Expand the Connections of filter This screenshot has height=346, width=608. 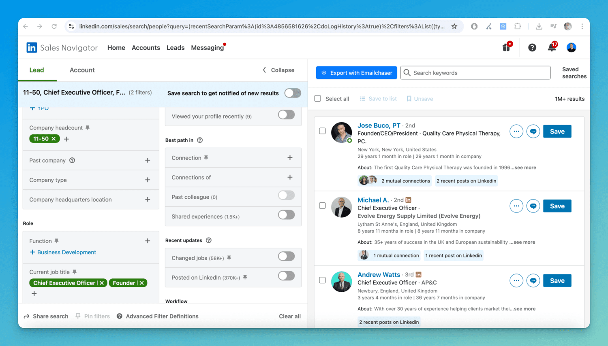[x=290, y=177]
